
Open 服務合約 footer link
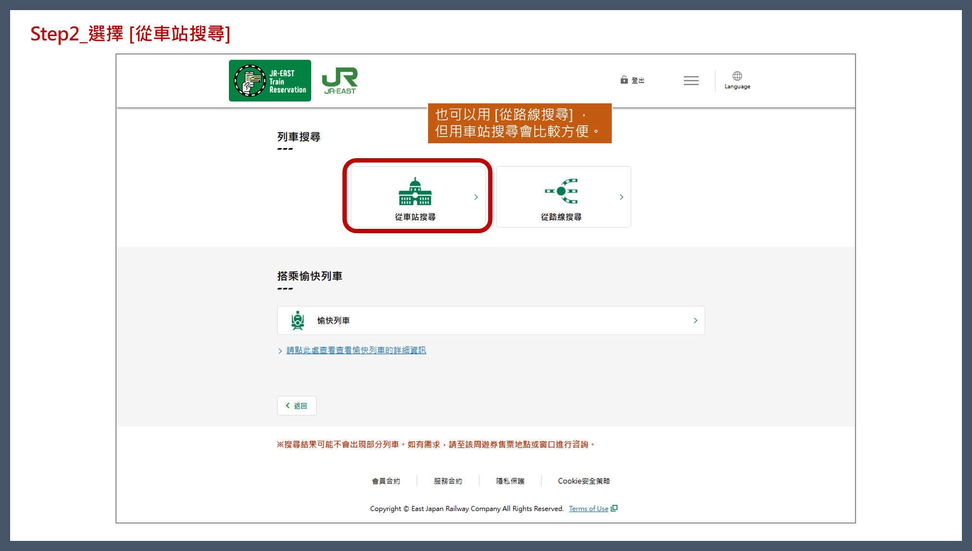click(448, 481)
